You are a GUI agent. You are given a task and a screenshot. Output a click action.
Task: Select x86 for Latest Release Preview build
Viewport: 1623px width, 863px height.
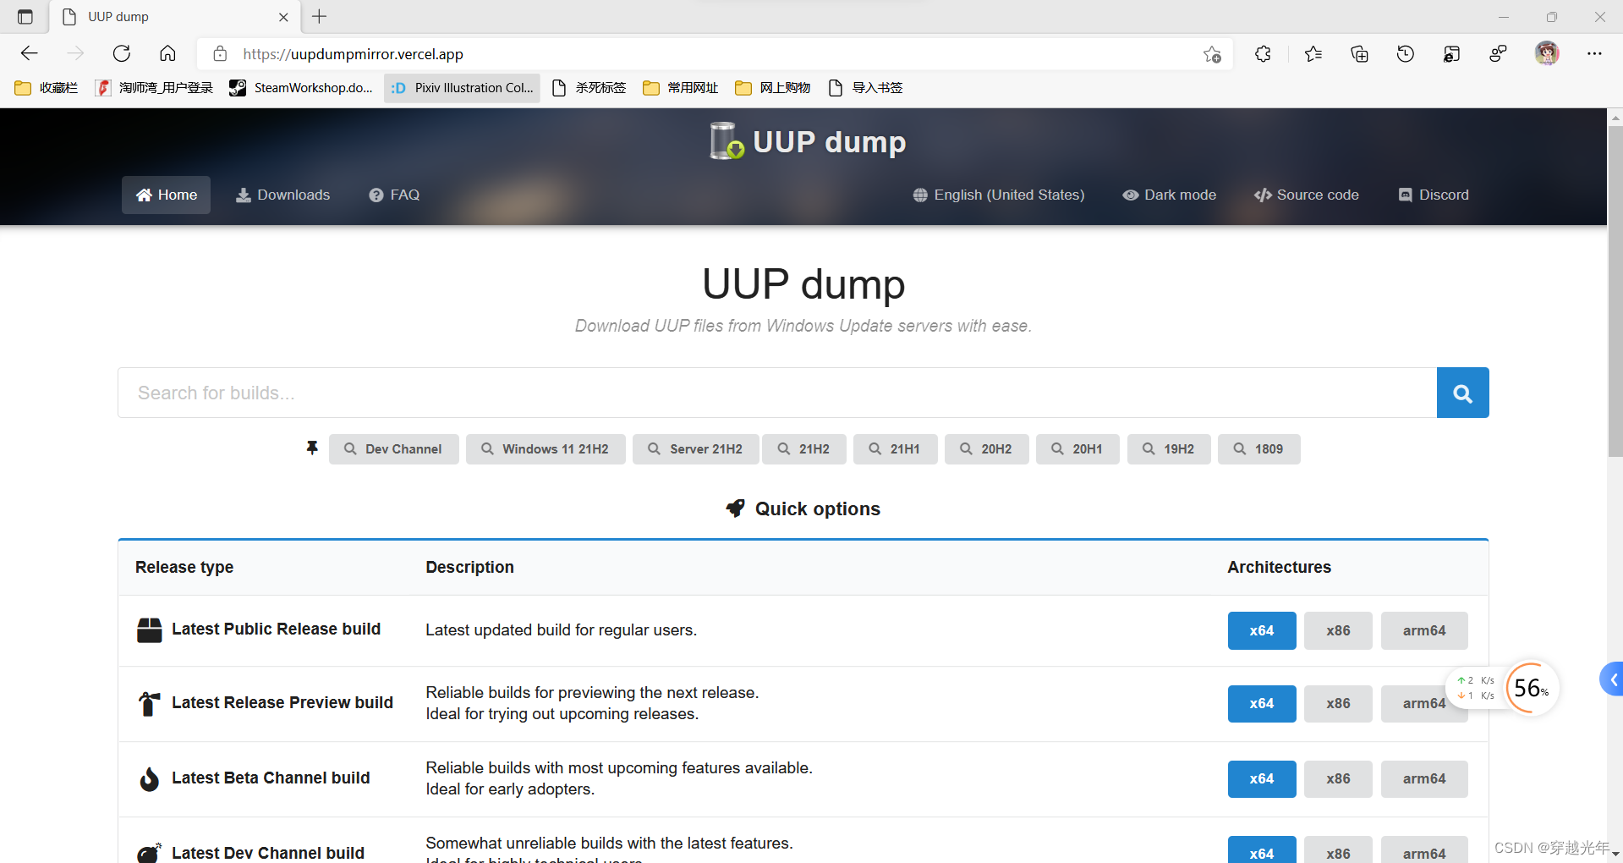click(1338, 704)
